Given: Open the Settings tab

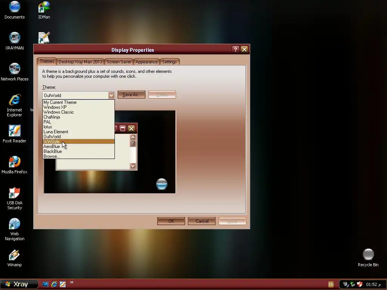Looking at the screenshot, I should (x=169, y=62).
